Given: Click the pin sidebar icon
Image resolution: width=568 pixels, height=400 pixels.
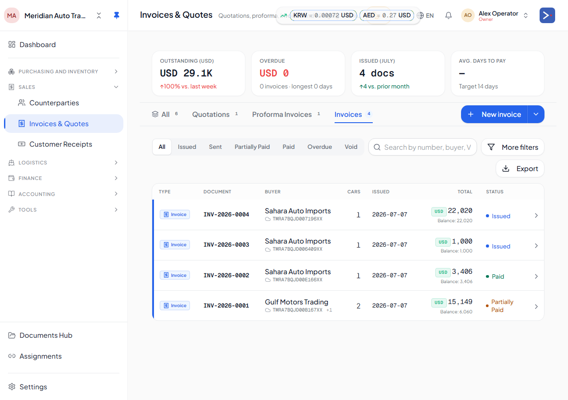Looking at the screenshot, I should [116, 16].
